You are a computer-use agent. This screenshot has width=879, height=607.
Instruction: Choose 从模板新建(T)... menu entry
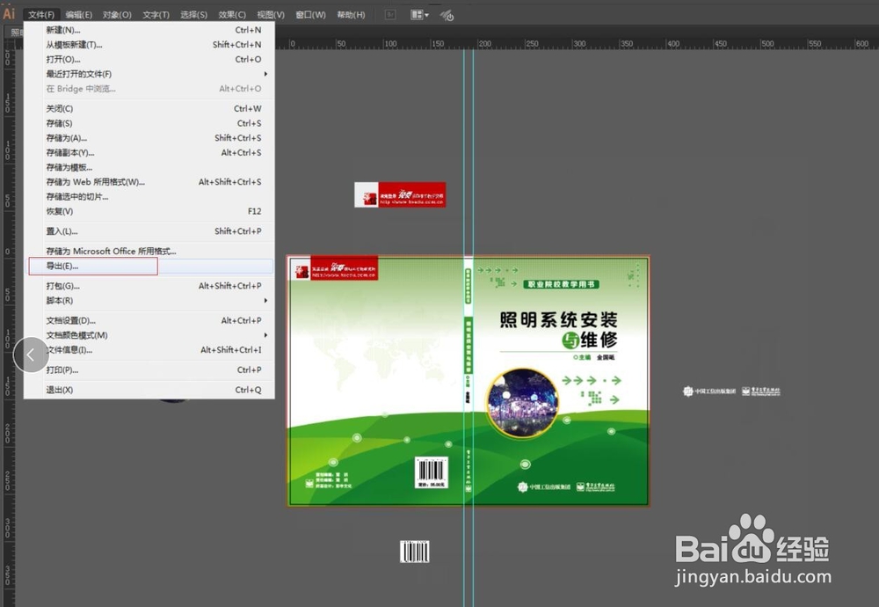tap(149, 44)
